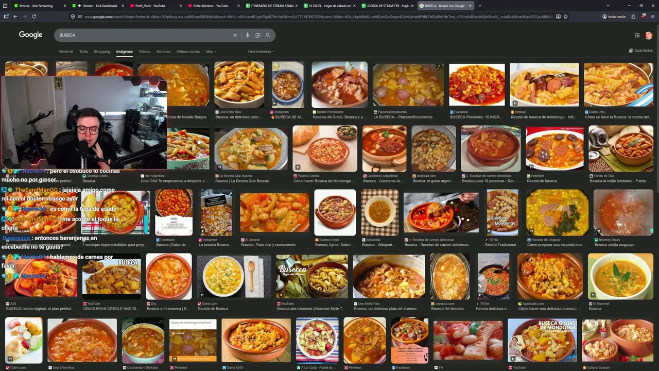Image resolution: width=659 pixels, height=371 pixels.
Task: Switch to ITINERARIO DE STREAM tab
Action: [x=270, y=6]
